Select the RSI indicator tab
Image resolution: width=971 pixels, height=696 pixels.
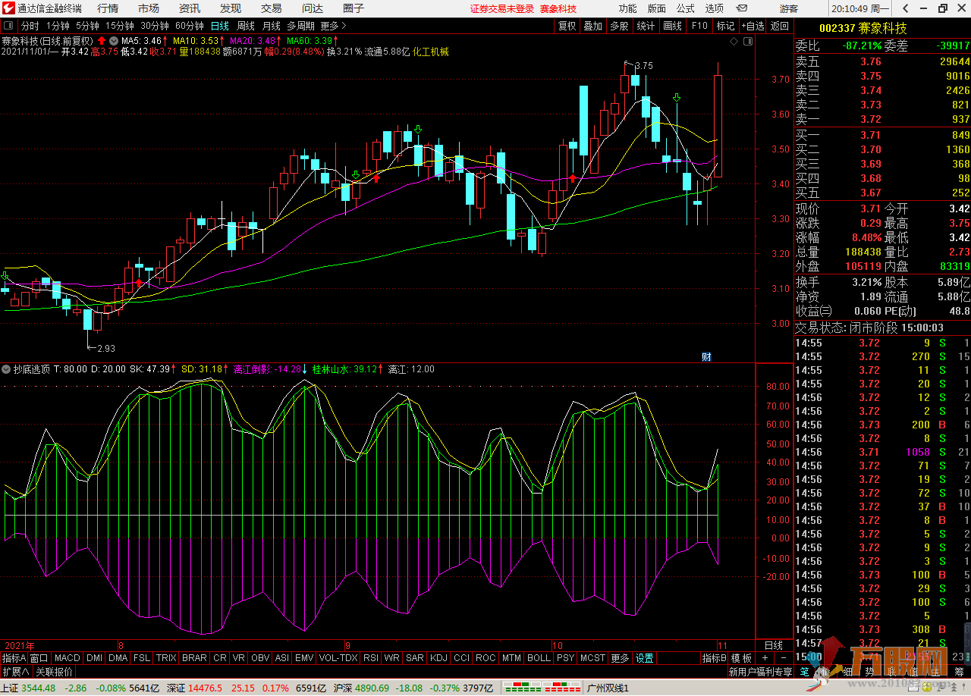click(371, 658)
